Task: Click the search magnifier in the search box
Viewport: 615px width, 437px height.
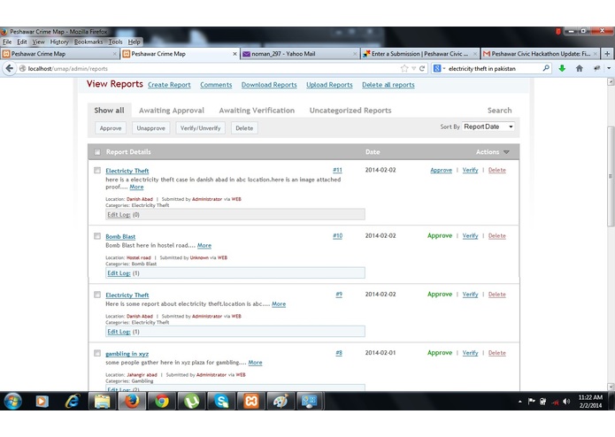Action: tap(546, 68)
